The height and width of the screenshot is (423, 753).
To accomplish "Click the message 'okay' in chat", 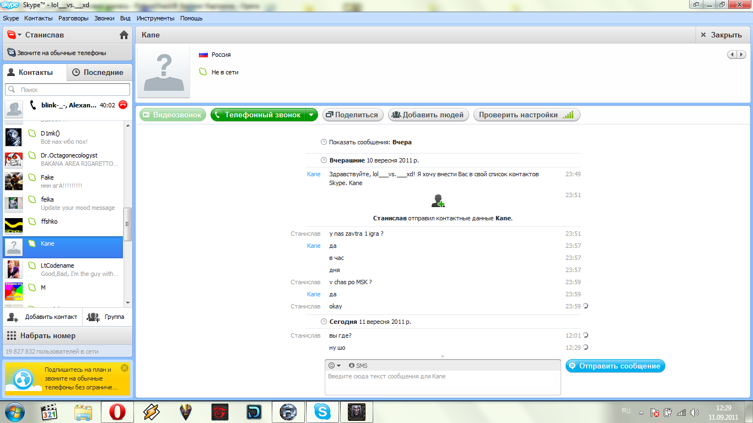I will coord(336,306).
